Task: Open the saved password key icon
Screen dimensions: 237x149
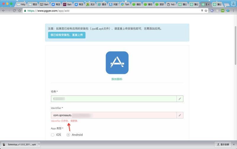Action: [x=202, y=11]
